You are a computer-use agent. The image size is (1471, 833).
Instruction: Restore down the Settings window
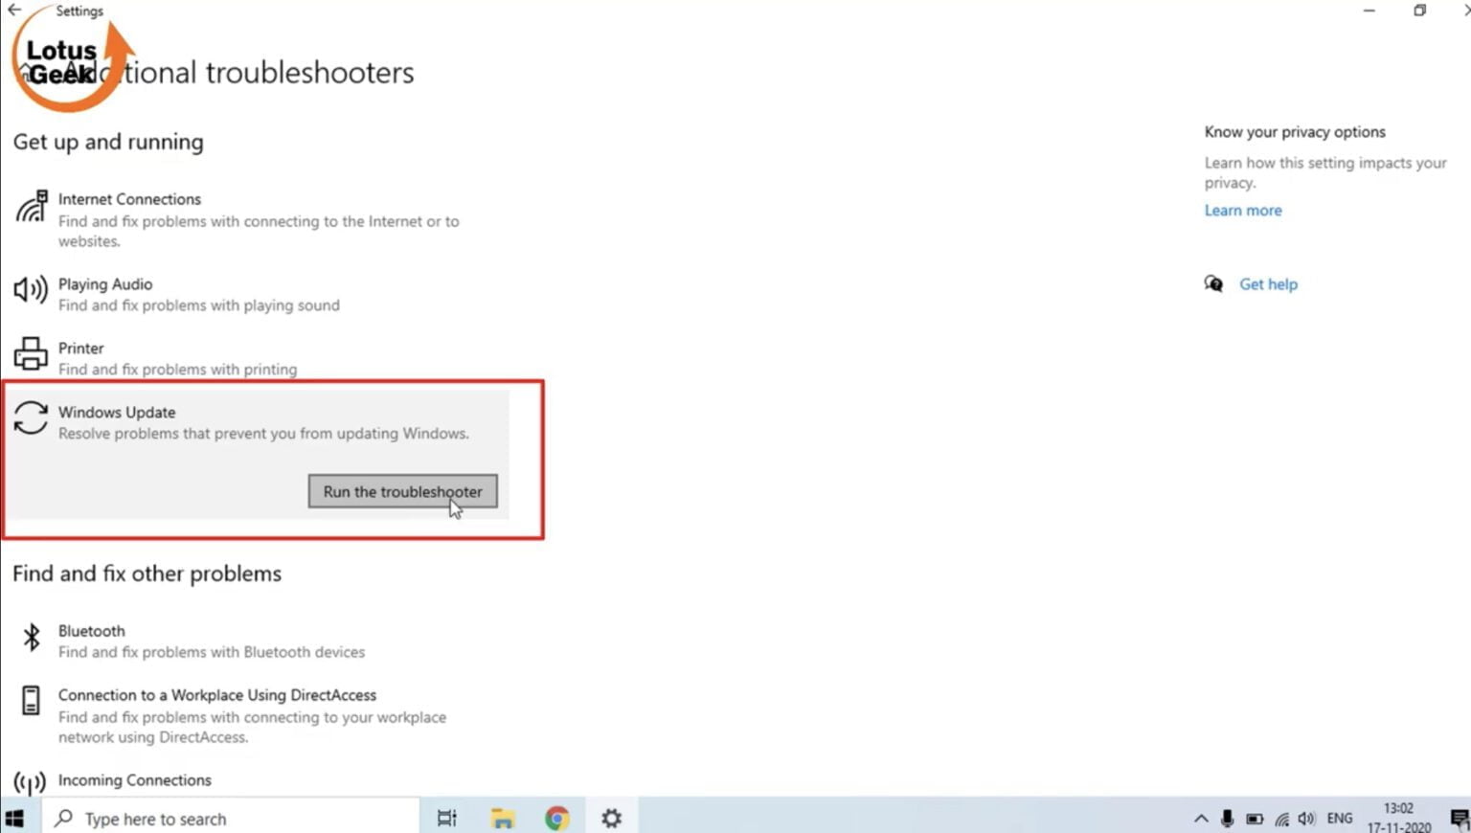click(1419, 11)
